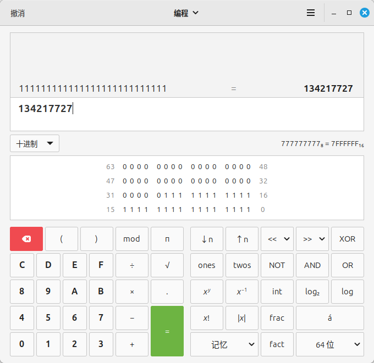Click the square root button
Viewport: 374px width, 363px height.
pyautogui.click(x=167, y=265)
